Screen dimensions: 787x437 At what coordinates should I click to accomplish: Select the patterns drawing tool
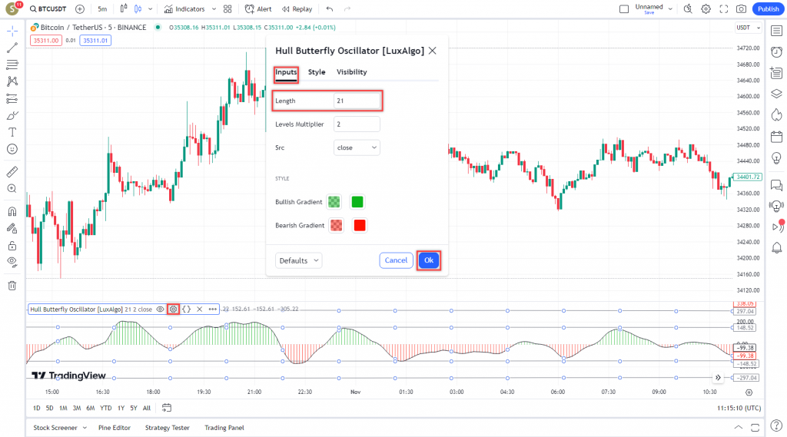(x=12, y=81)
